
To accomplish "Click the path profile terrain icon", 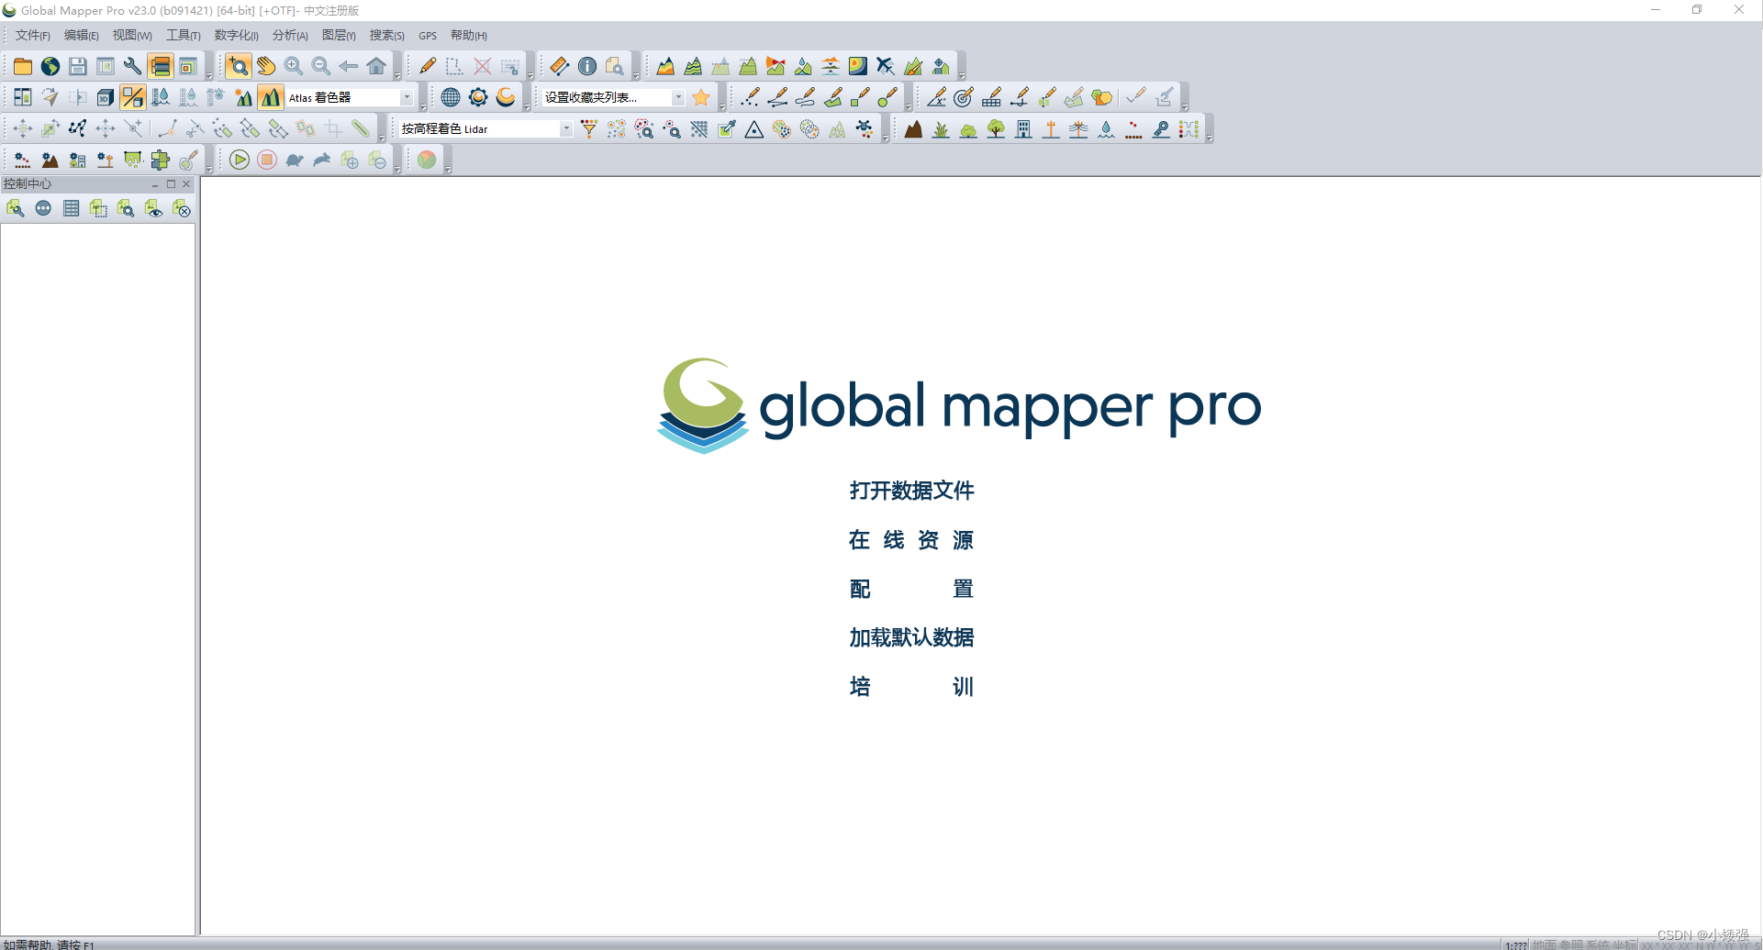I will [x=665, y=66].
